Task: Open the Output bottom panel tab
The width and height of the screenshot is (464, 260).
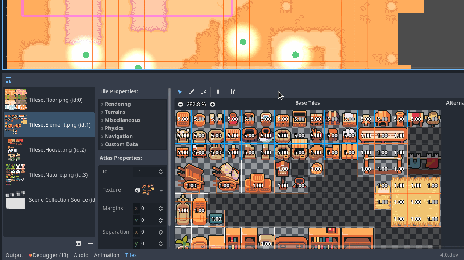Action: pyautogui.click(x=14, y=255)
